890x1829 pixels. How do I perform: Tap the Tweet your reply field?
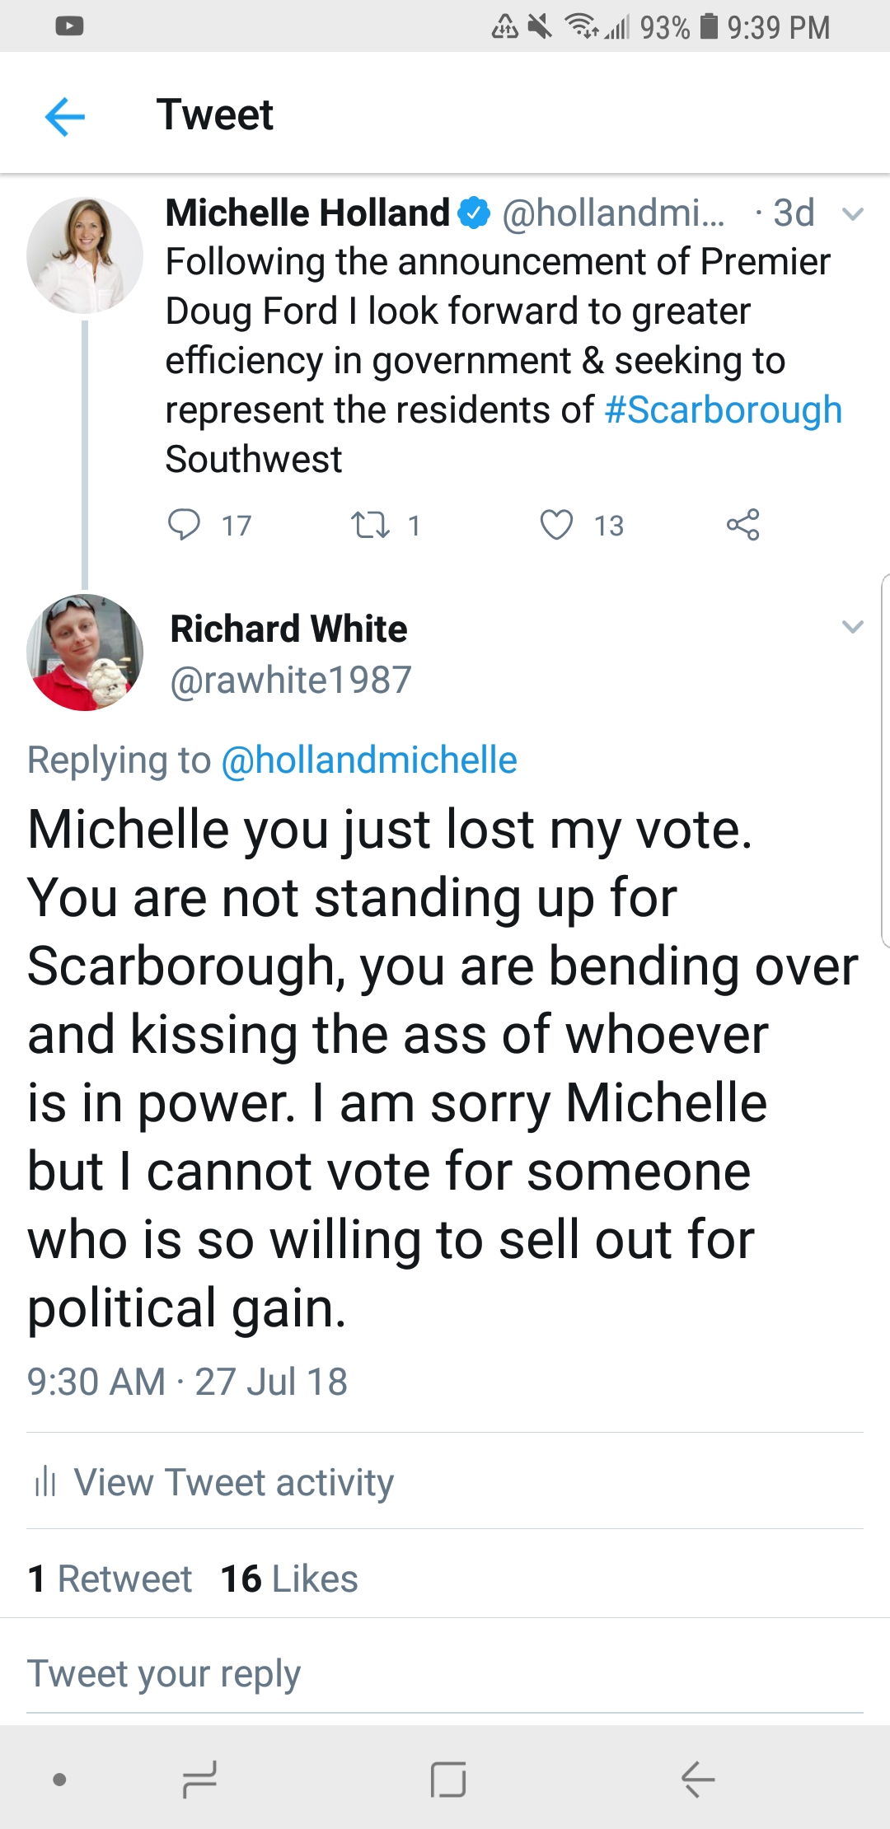165,1673
